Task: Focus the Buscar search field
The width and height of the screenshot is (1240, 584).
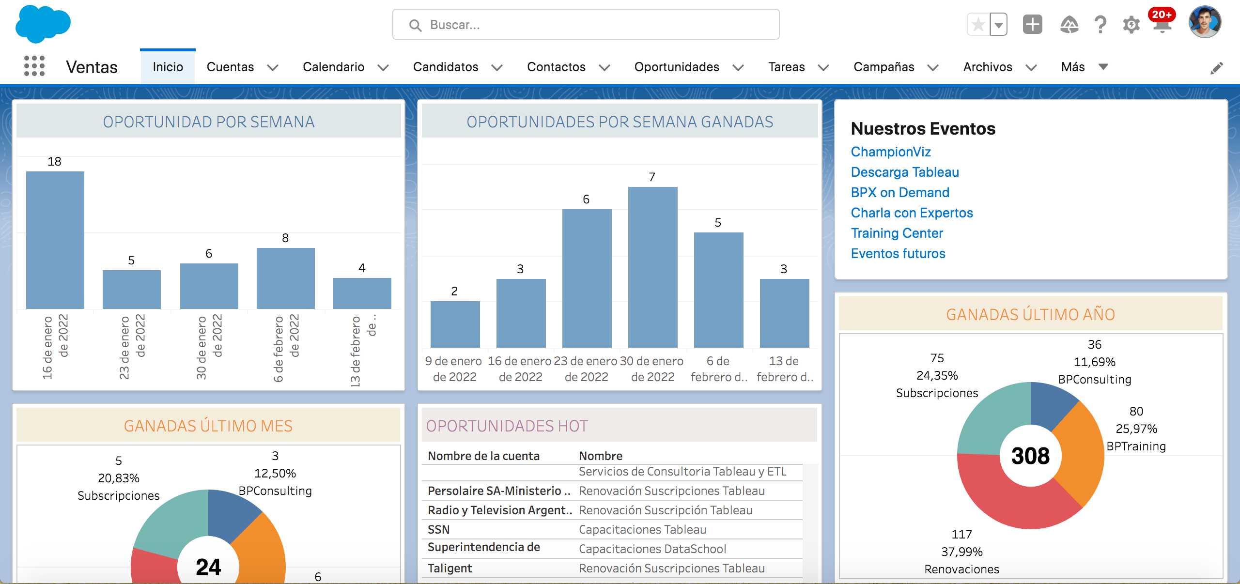Action: click(586, 24)
